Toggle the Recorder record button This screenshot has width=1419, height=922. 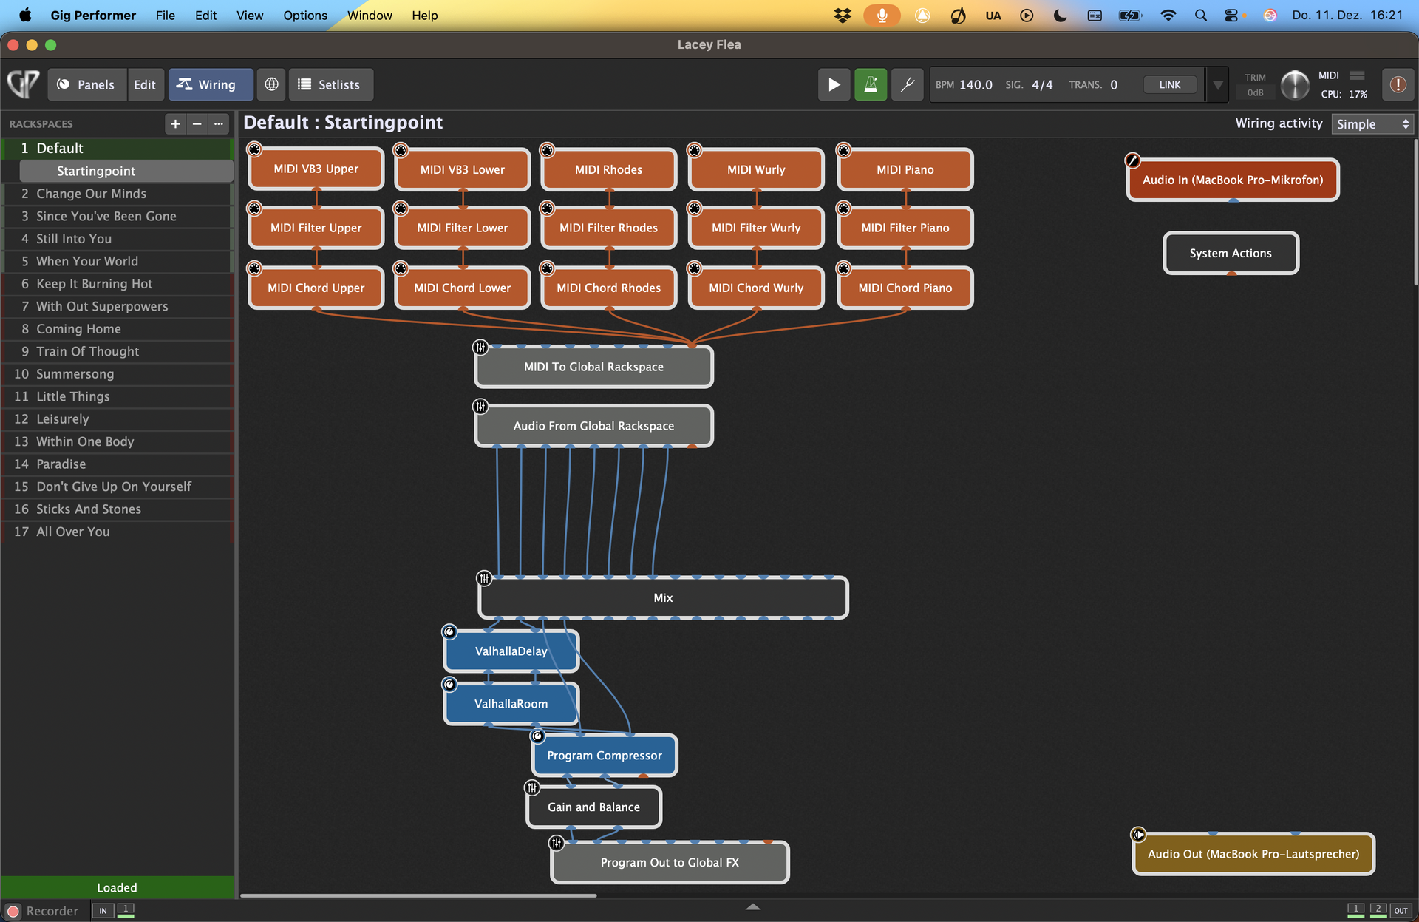13,911
